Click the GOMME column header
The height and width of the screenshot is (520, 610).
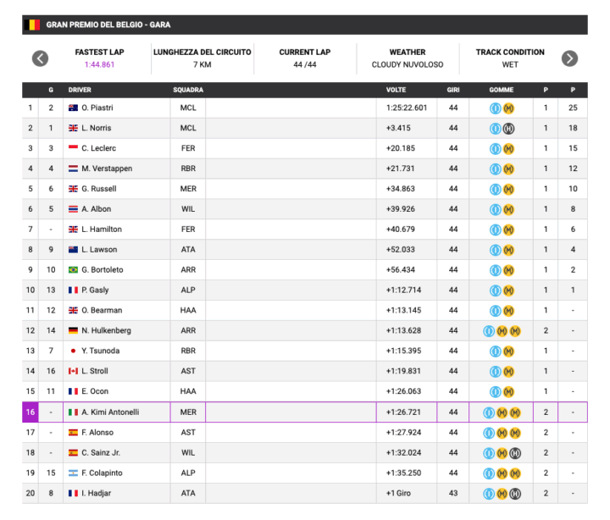pyautogui.click(x=501, y=90)
